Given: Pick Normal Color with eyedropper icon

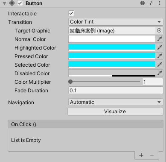Looking at the screenshot, I should coord(160,39).
